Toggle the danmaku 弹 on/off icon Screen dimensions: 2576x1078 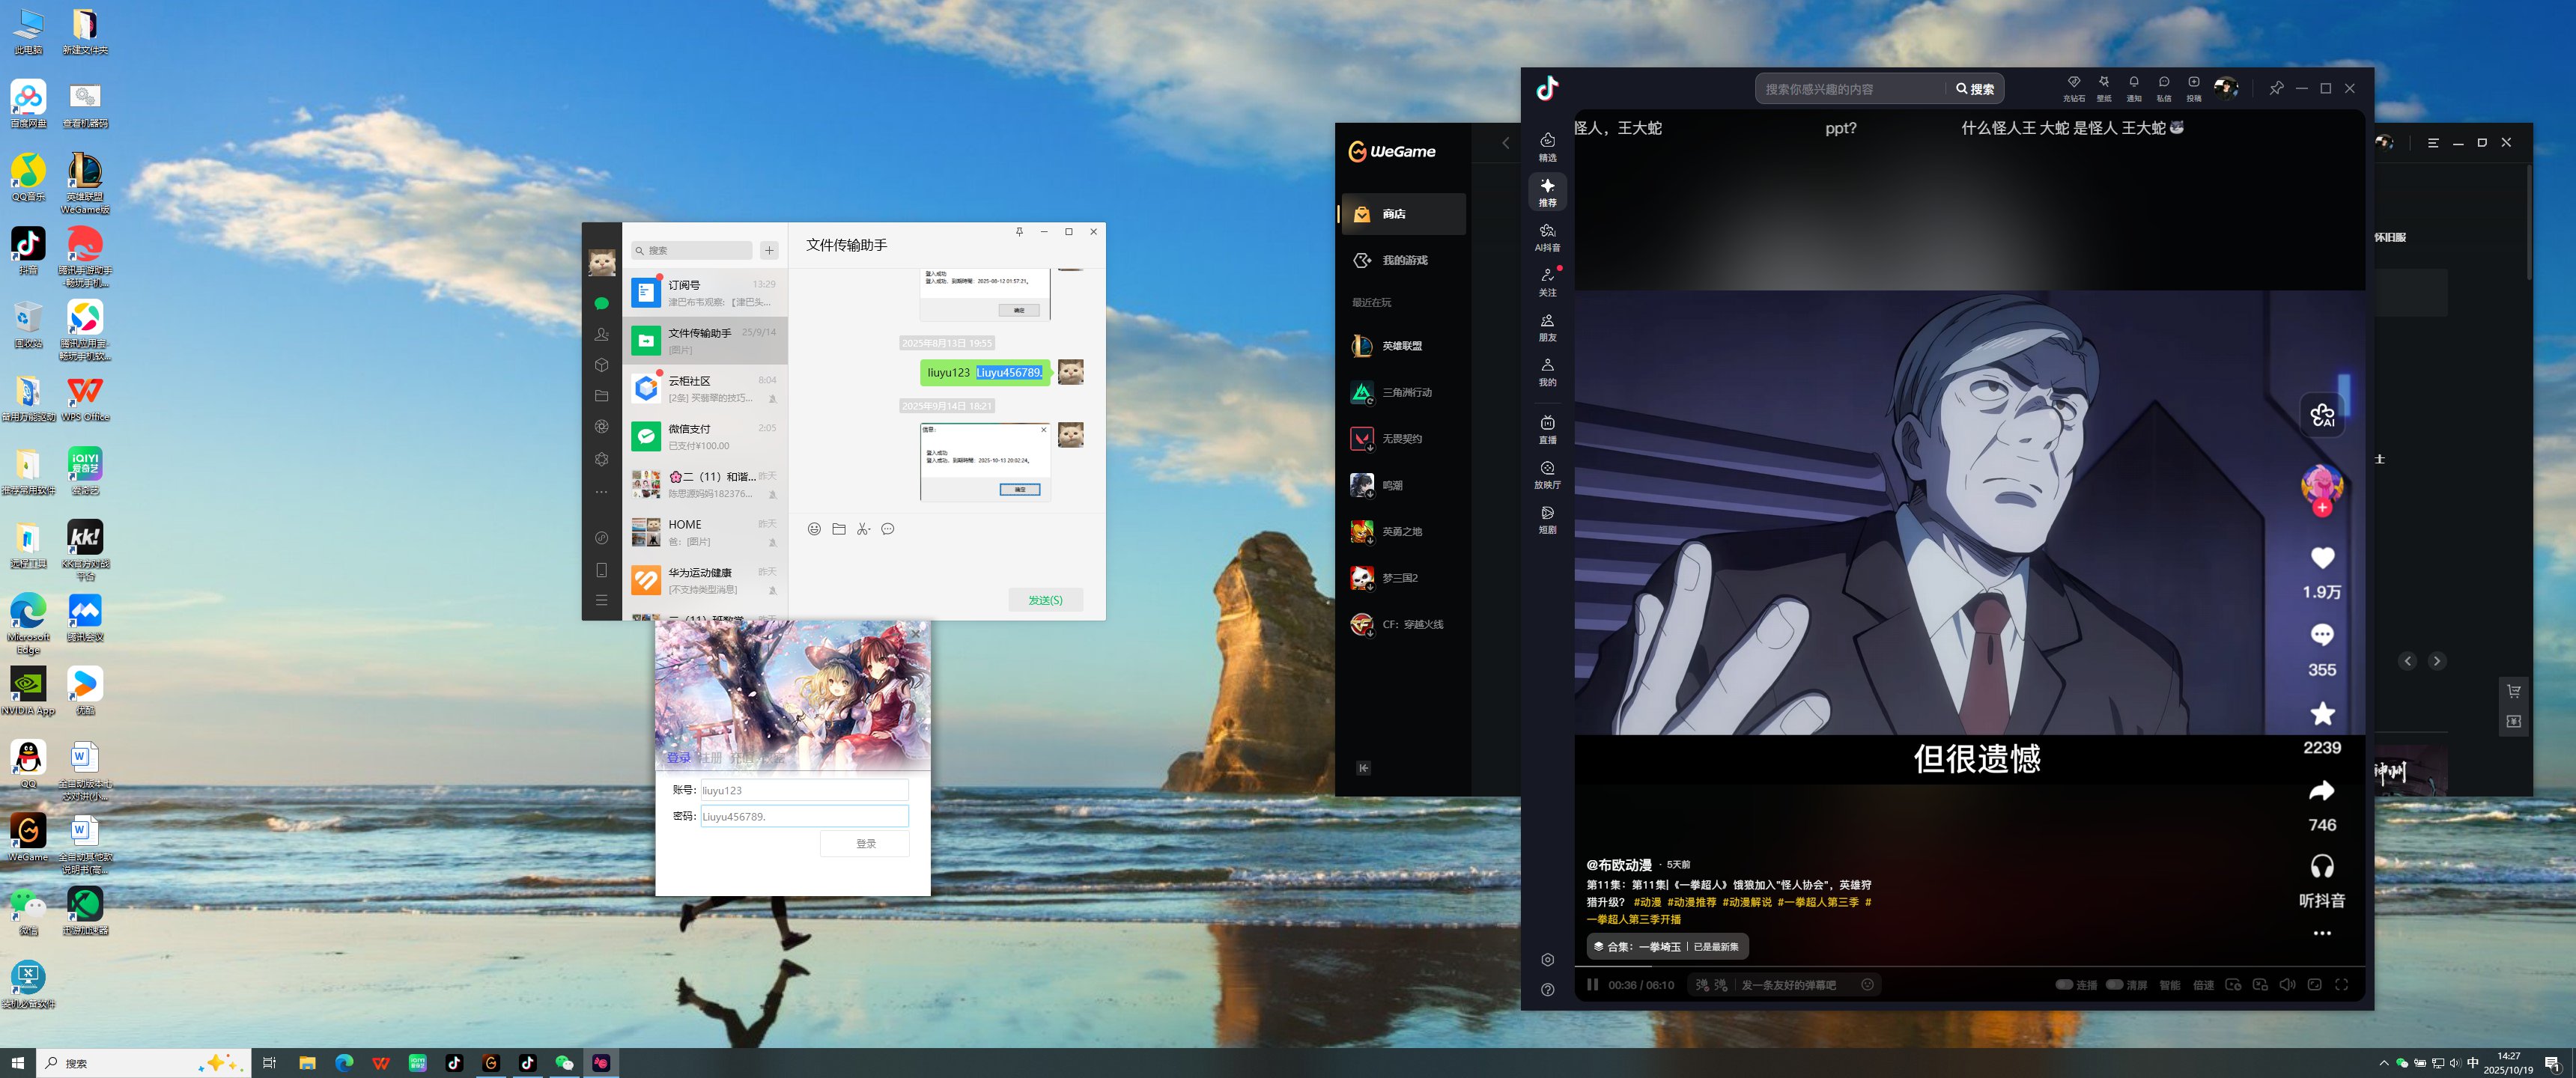click(1702, 985)
